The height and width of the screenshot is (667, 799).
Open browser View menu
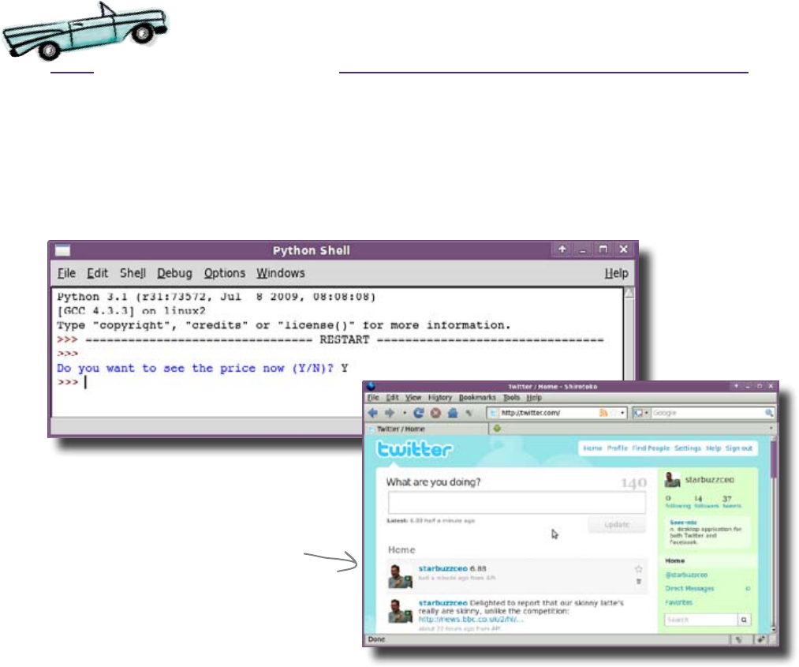pyautogui.click(x=413, y=397)
